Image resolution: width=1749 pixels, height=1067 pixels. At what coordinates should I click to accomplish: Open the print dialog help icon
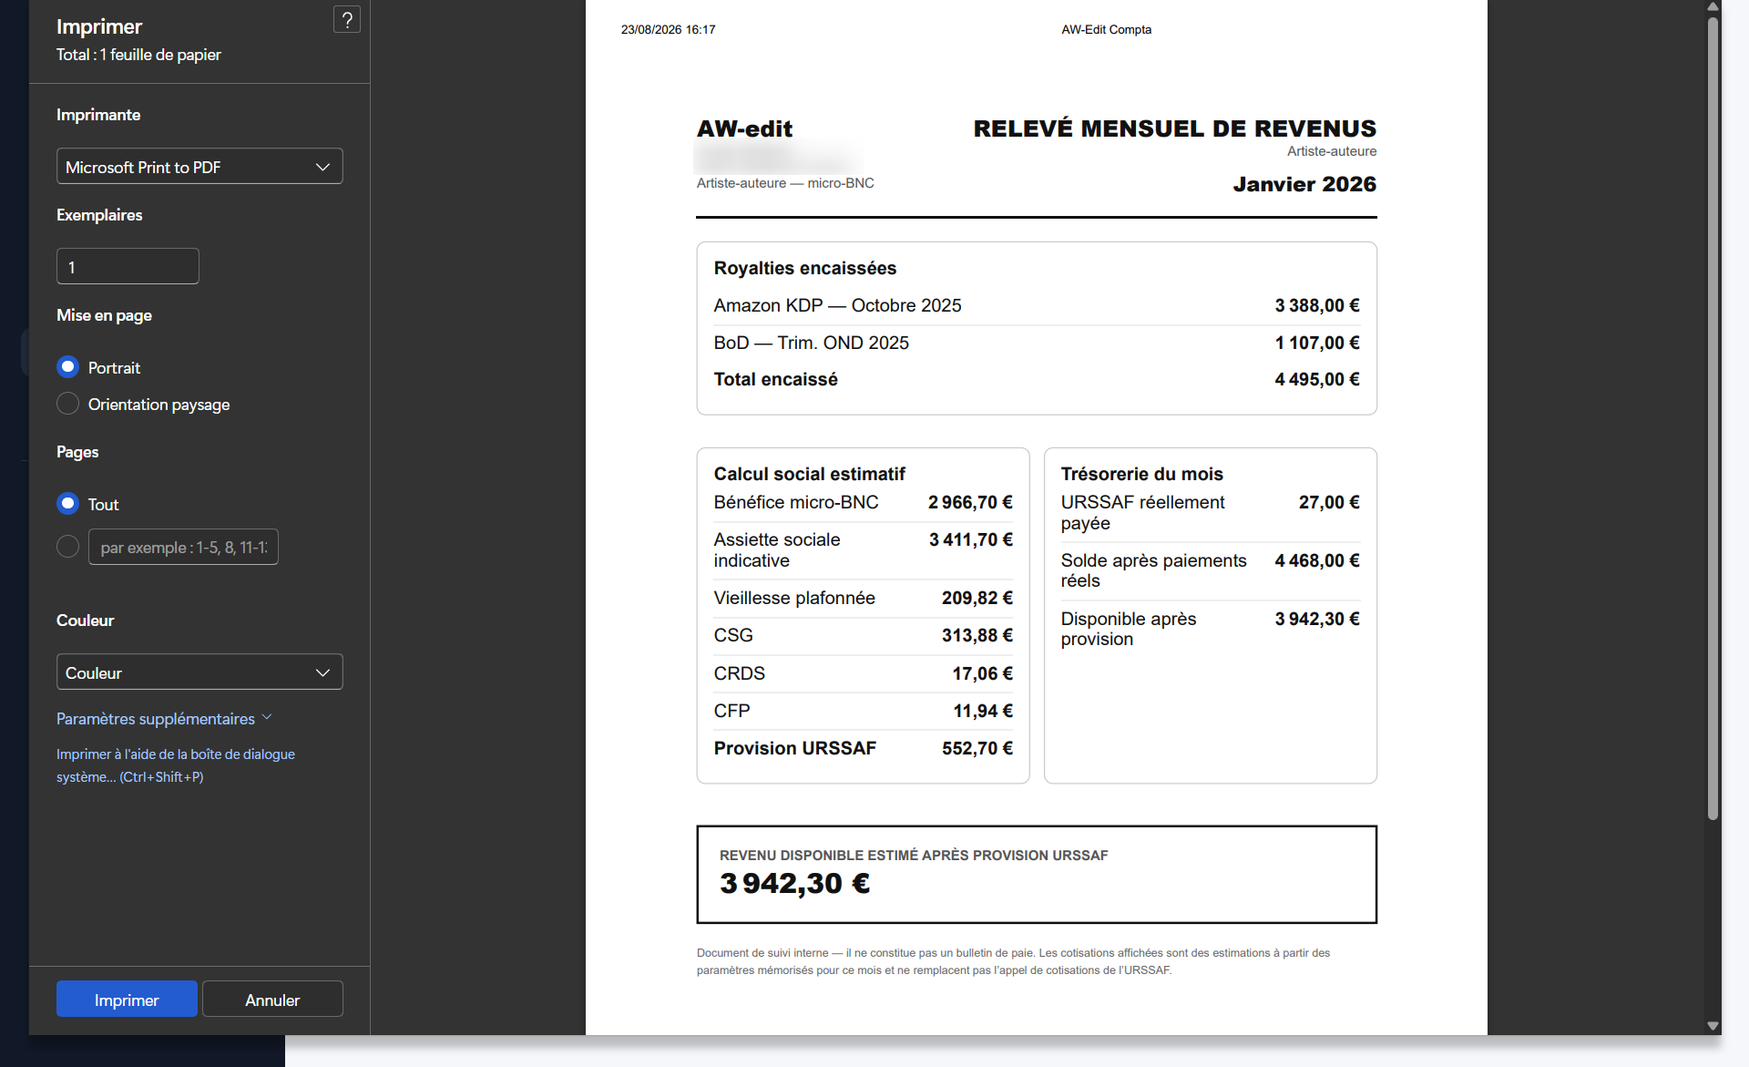[347, 20]
